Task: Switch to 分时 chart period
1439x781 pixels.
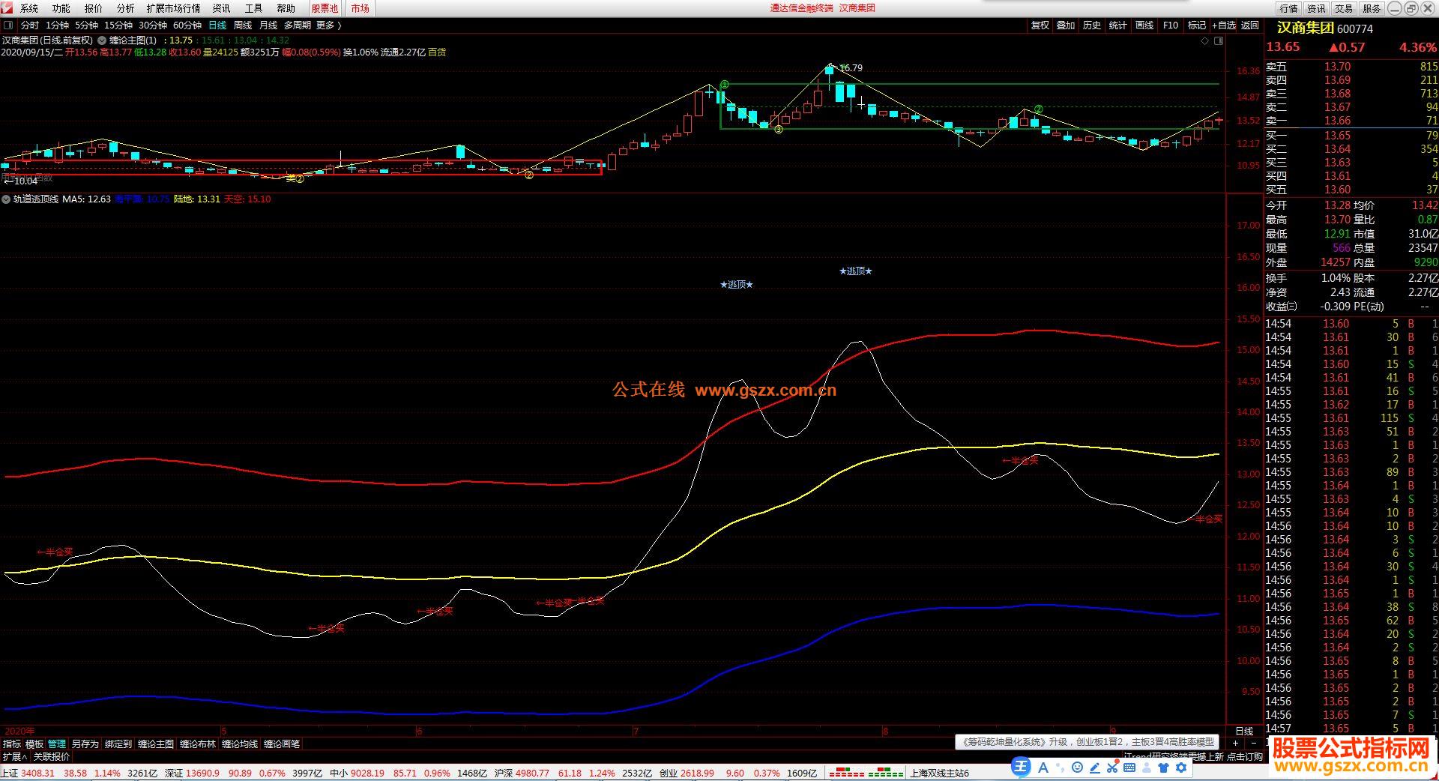Action: (x=30, y=25)
